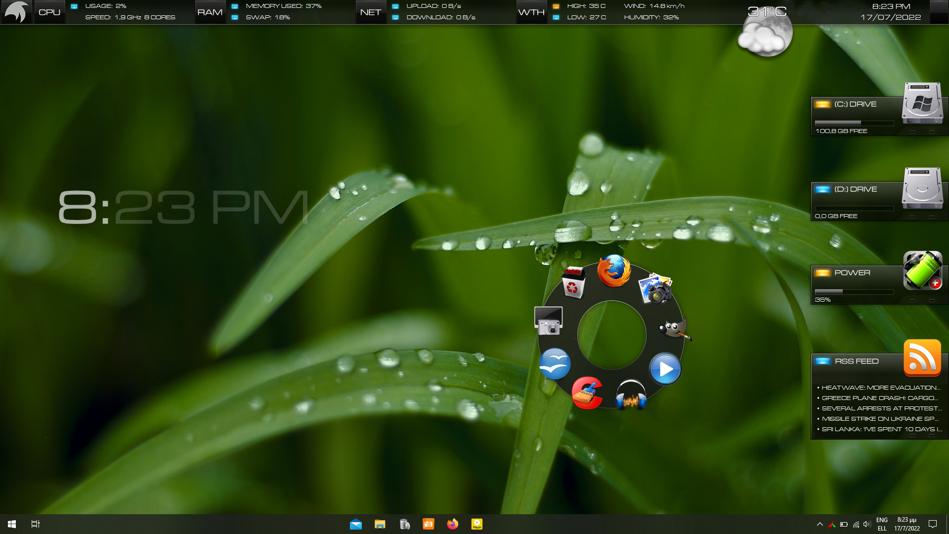Click the orange RSS feed icon
Viewport: 949px width, 534px height.
(922, 358)
